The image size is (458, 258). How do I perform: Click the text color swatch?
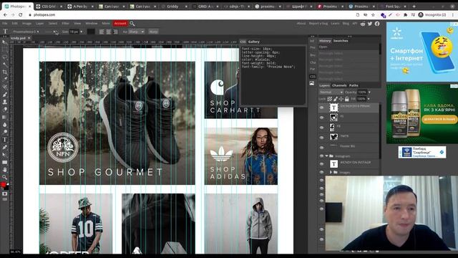pos(91,32)
